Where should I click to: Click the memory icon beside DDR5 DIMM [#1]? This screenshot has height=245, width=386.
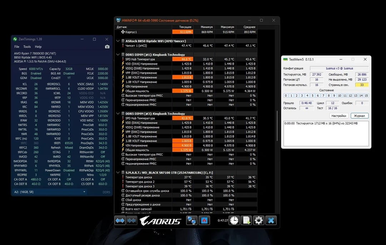tap(123, 54)
